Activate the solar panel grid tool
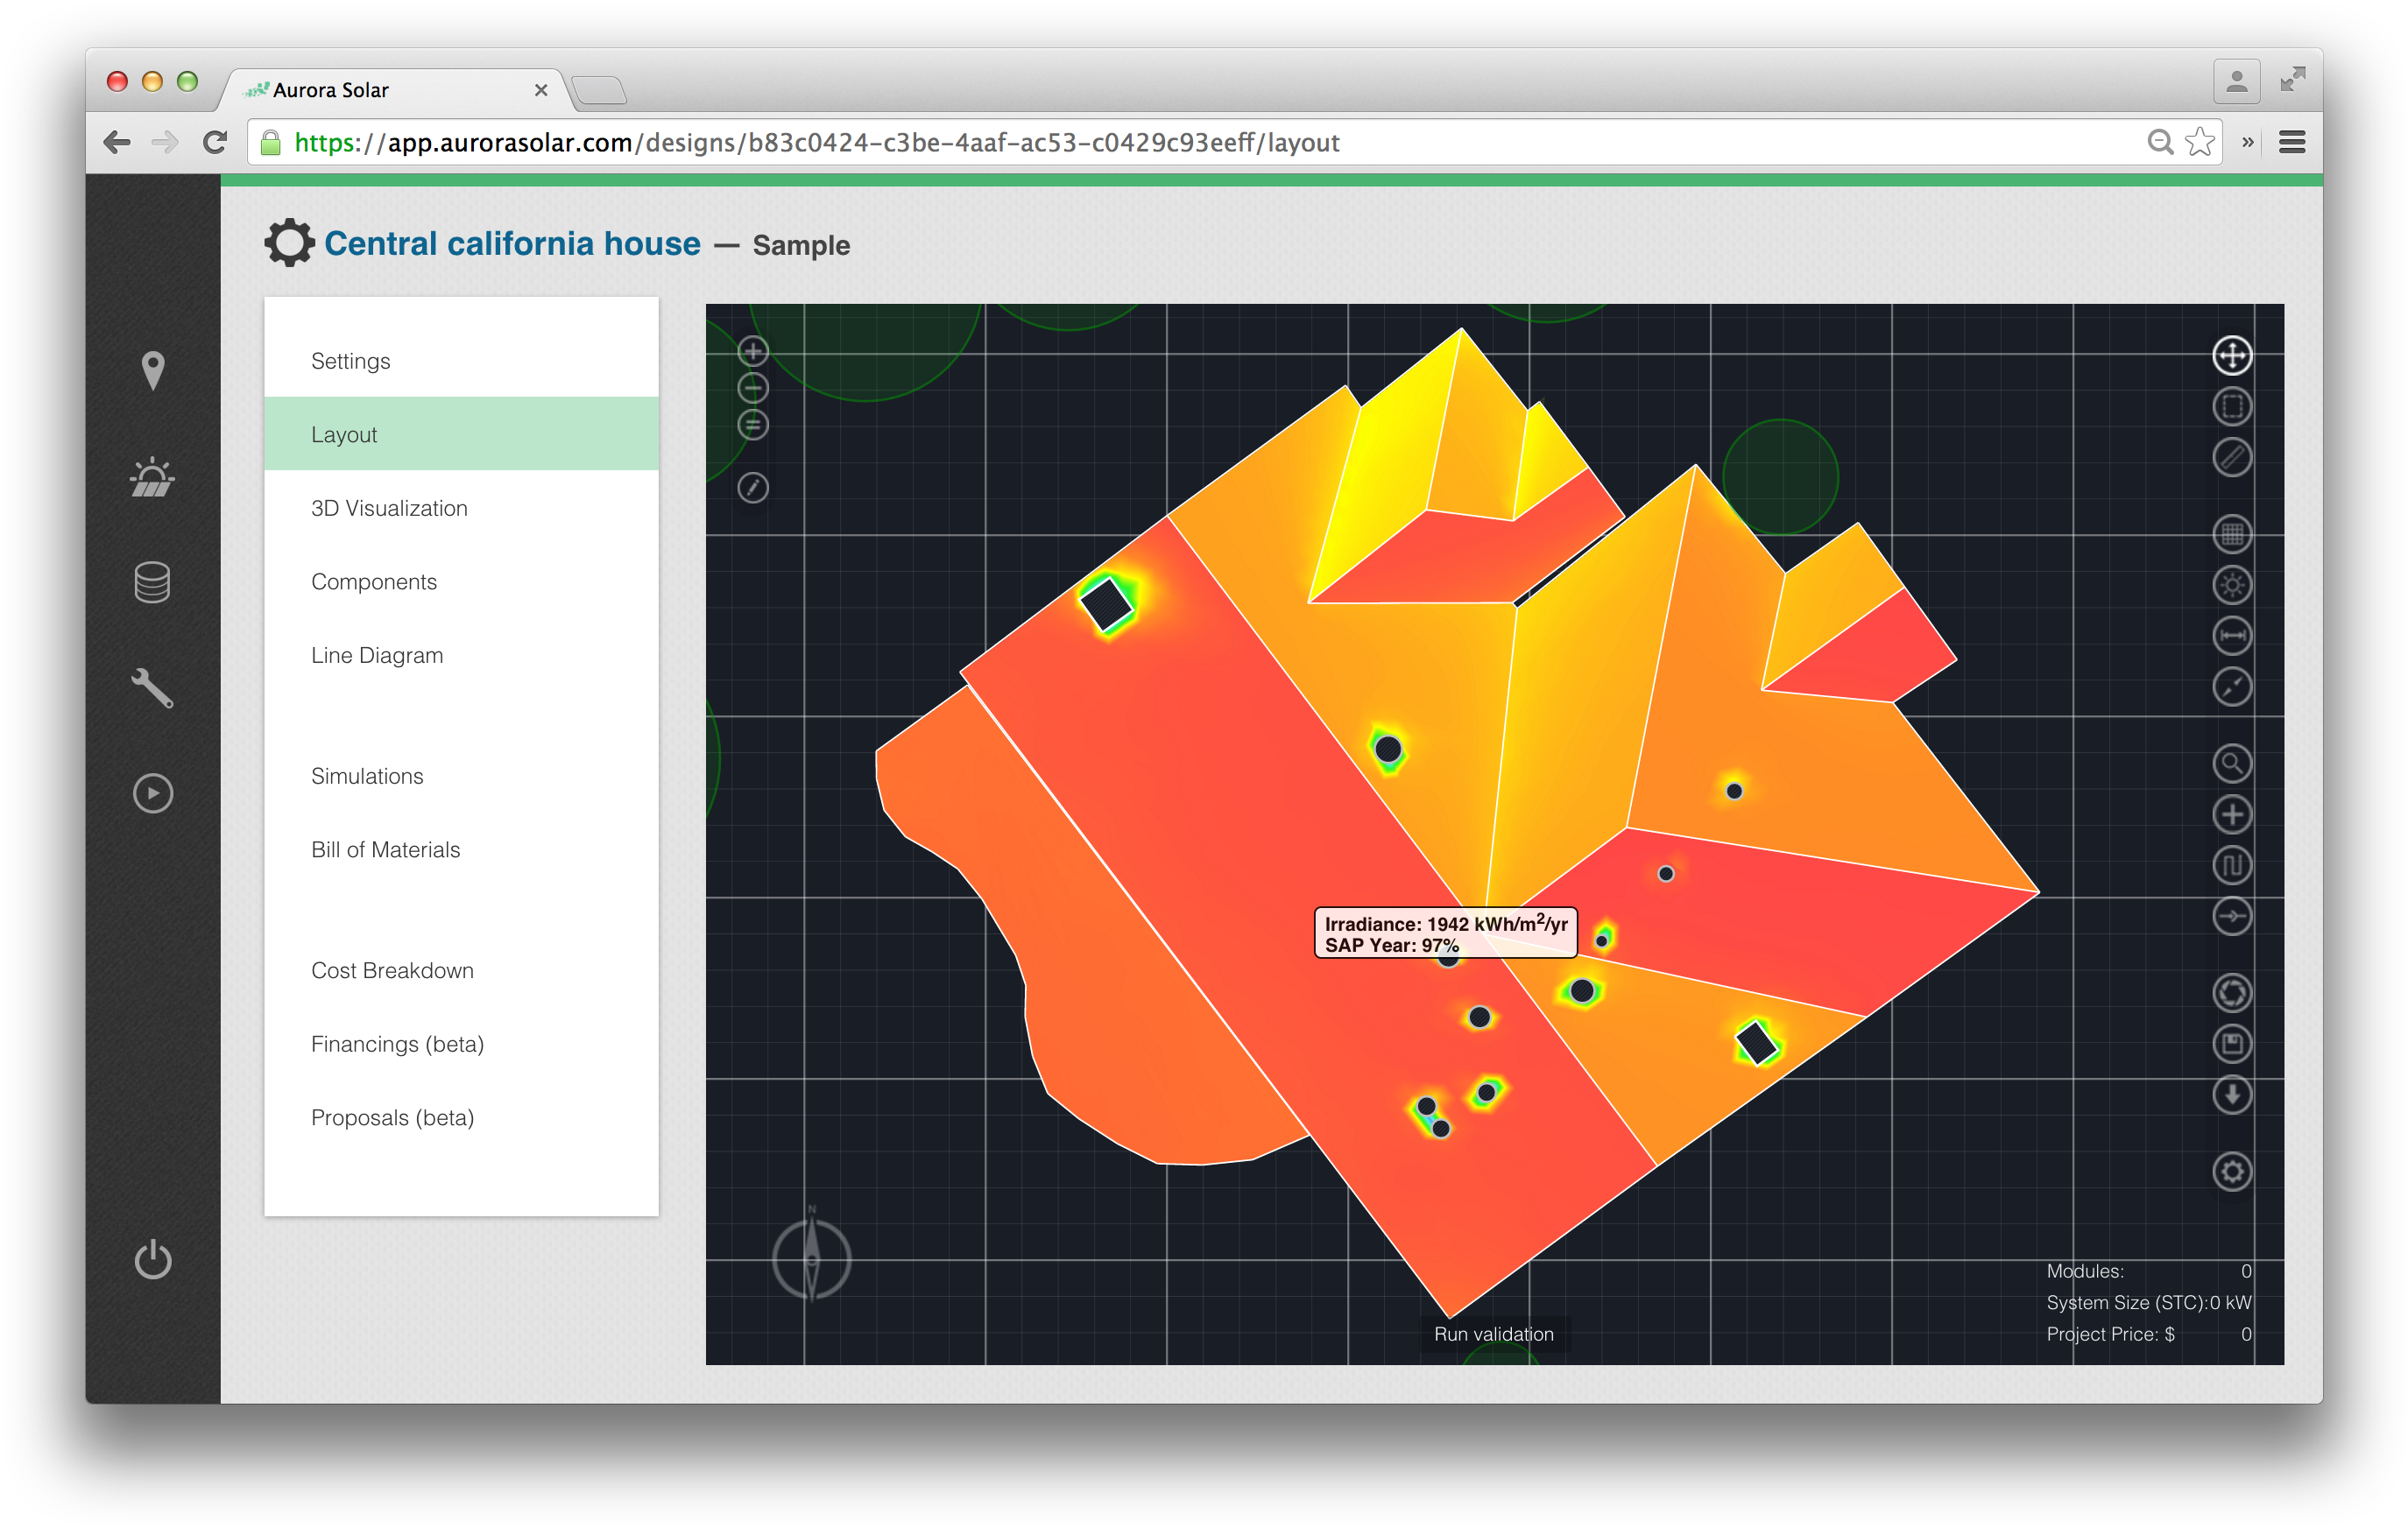Viewport: 2408px width, 1528px height. point(2231,533)
